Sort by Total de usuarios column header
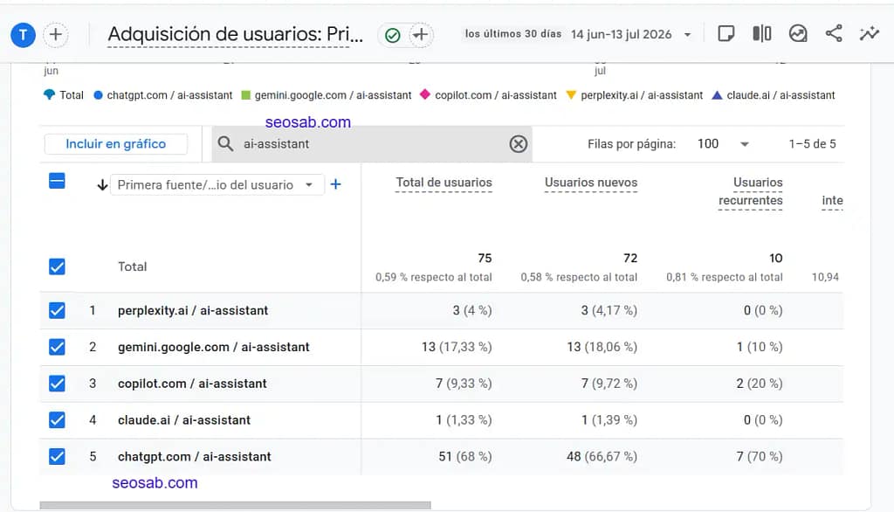Image resolution: width=894 pixels, height=512 pixels. 444,183
